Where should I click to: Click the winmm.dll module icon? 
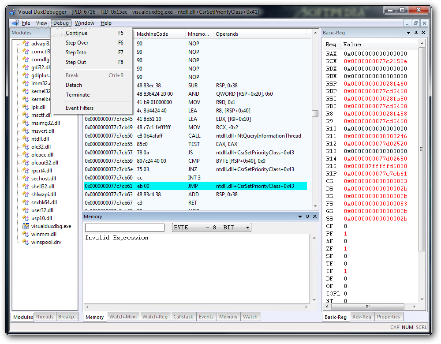pos(26,234)
